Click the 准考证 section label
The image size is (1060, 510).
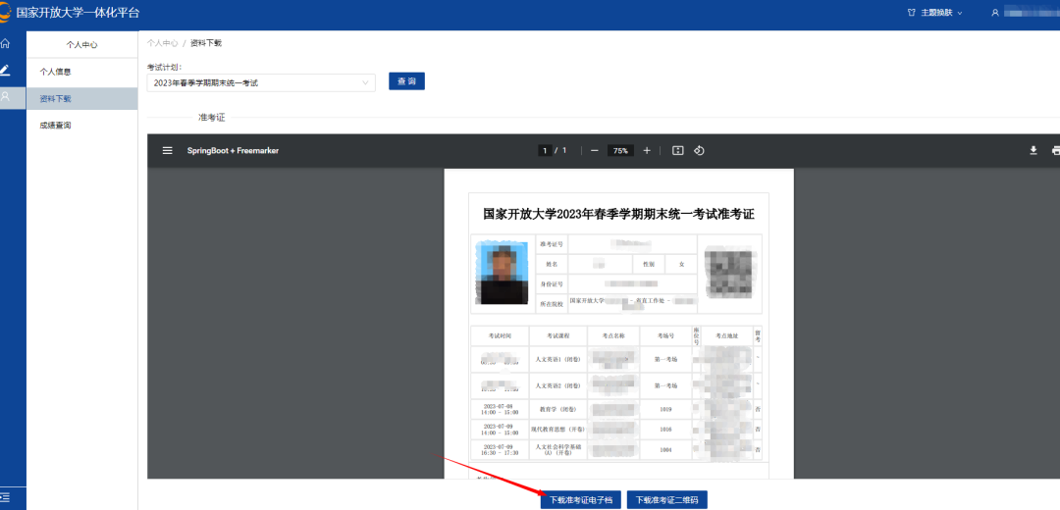212,118
